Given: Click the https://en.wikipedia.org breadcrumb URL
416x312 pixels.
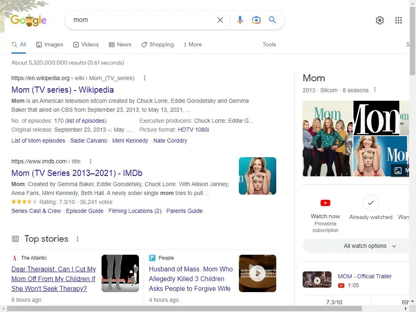Looking at the screenshot, I should (x=40, y=78).
